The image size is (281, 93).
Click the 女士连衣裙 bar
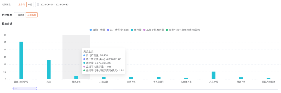coord(186,79)
